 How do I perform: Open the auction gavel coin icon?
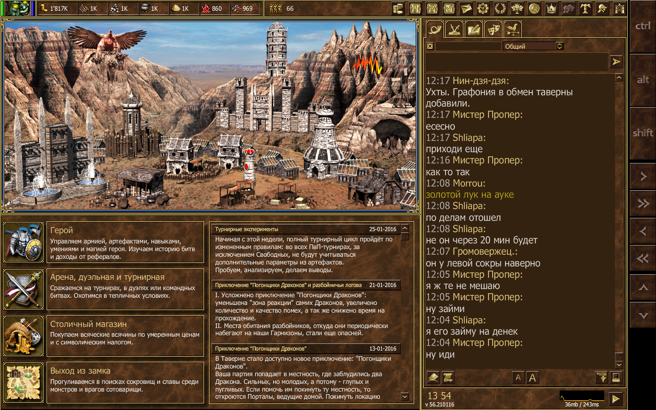pyautogui.click(x=534, y=8)
